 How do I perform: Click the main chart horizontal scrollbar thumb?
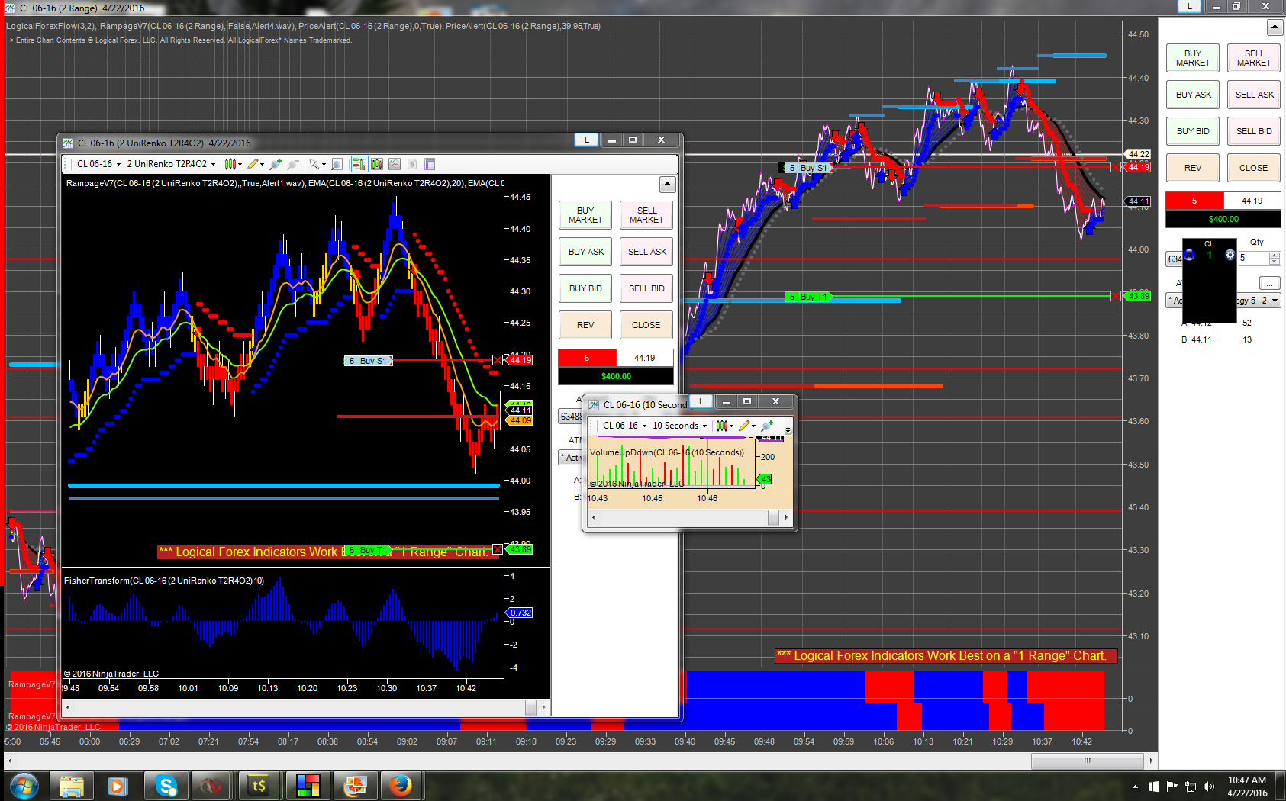pyautogui.click(x=1087, y=761)
